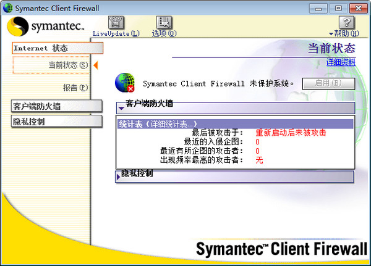Close the Symantec Client Firewall window
The height and width of the screenshot is (266, 371).
359,9
